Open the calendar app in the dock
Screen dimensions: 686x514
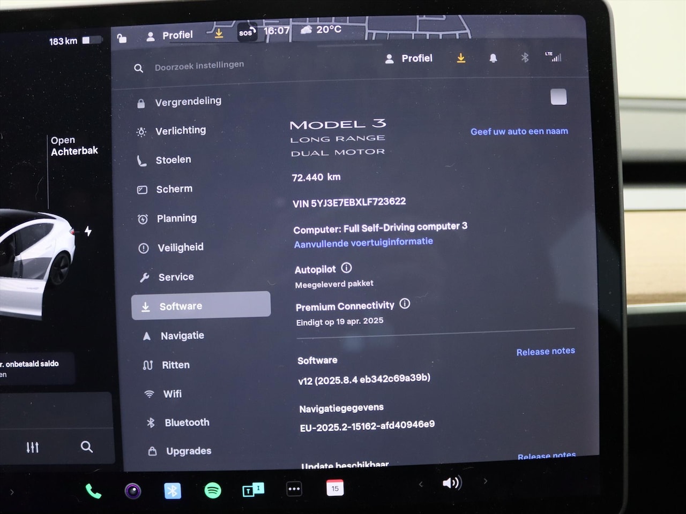pyautogui.click(x=335, y=488)
